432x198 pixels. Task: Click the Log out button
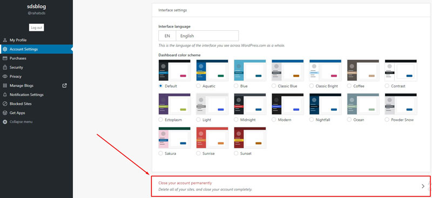(36, 28)
